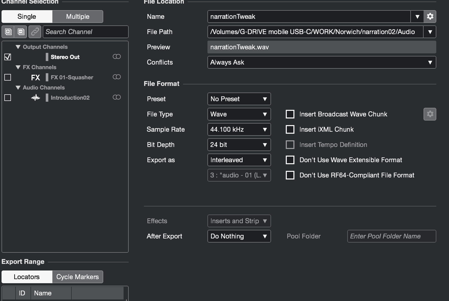Open the After Export dropdown
449x301 pixels.
pos(239,236)
